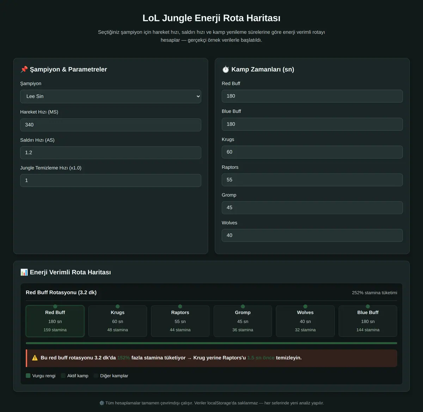Click the Aktif kamp legend swatch
Image resolution: width=423 pixels, height=412 pixels.
(x=63, y=376)
